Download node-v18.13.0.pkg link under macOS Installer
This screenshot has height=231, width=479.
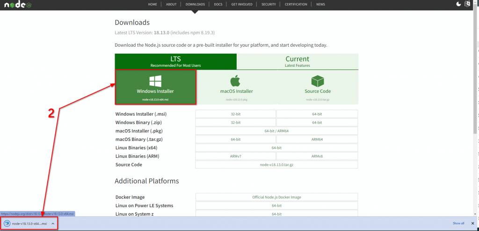[236, 100]
